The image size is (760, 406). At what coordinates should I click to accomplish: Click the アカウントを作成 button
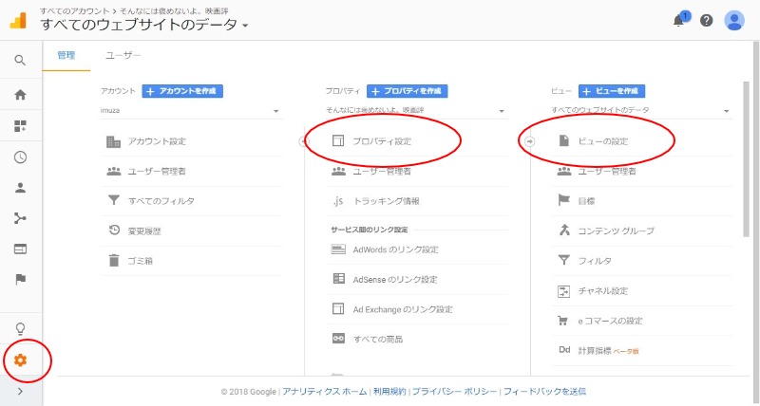(182, 91)
